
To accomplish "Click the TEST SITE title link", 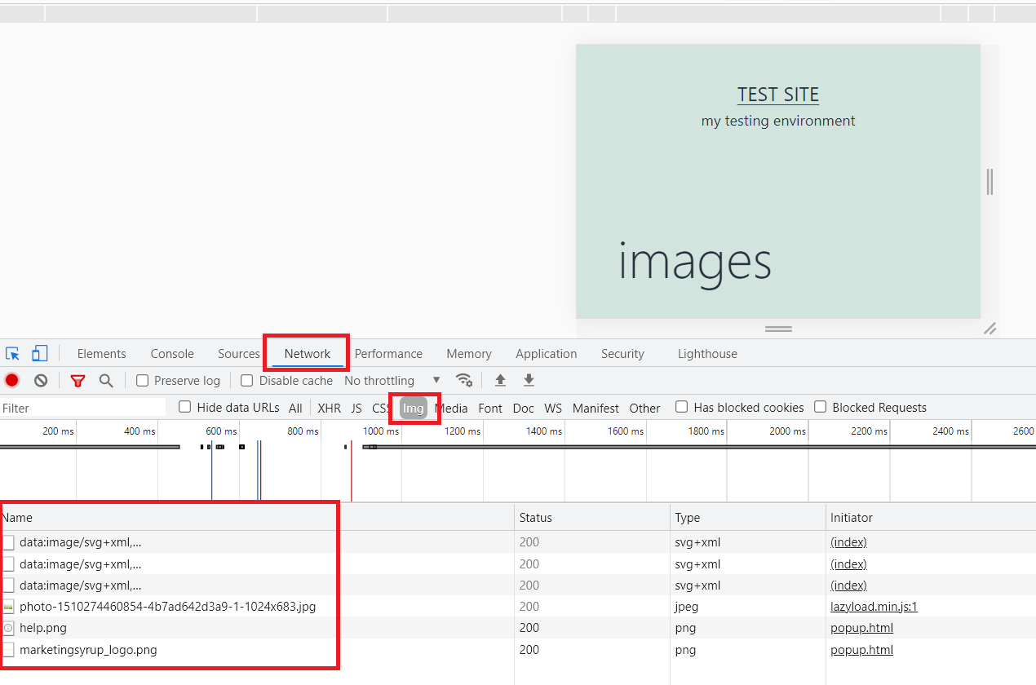I will (x=777, y=95).
